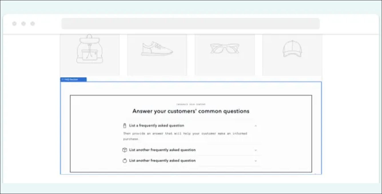Click the browser address bar
The image size is (382, 194).
point(190,24)
